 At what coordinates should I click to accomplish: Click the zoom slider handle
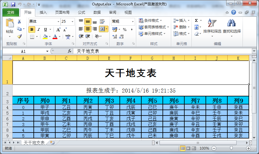click(231, 148)
